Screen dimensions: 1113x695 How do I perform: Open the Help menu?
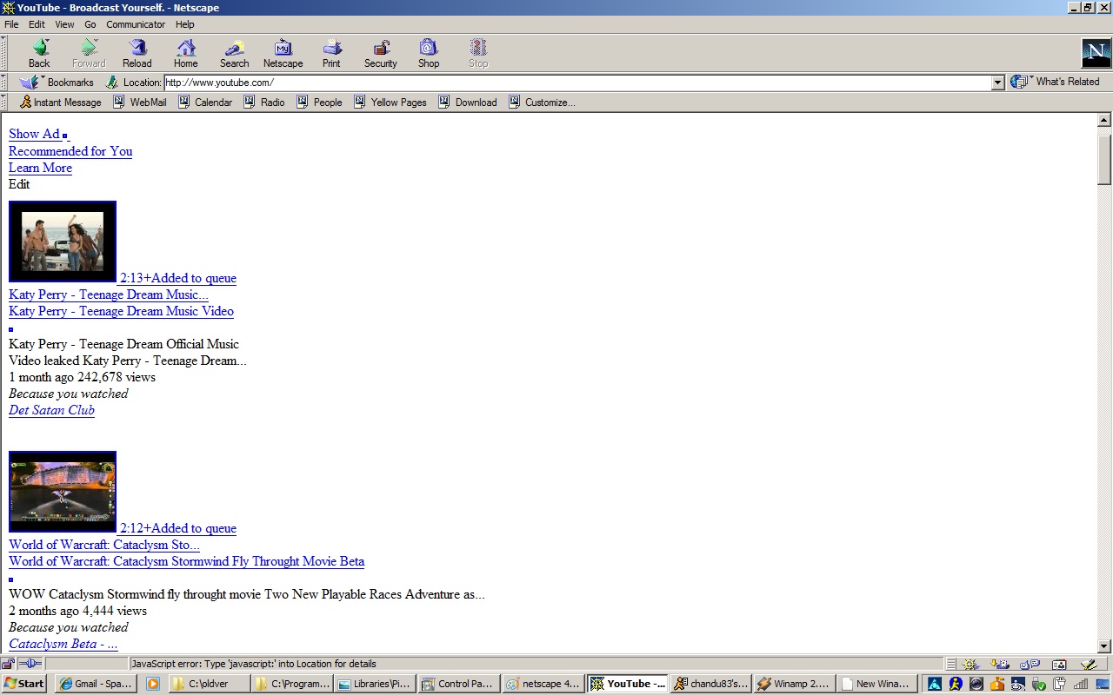[x=184, y=24]
